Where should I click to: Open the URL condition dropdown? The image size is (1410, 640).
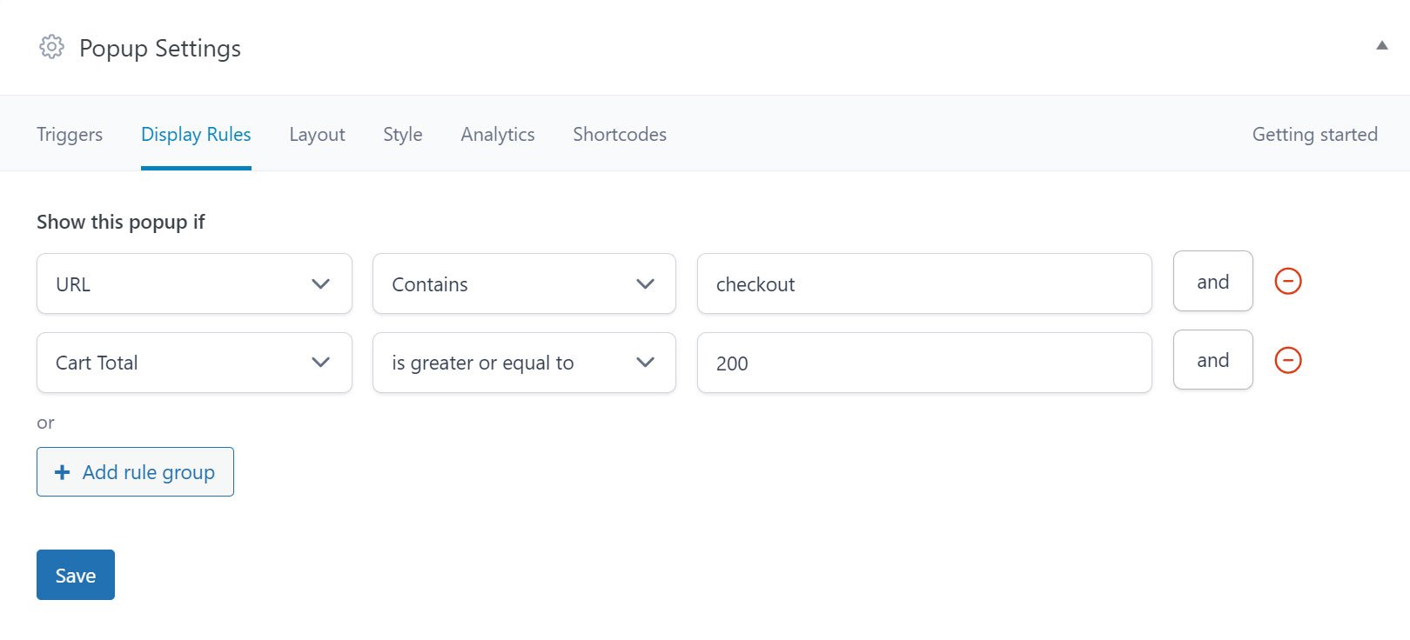point(194,283)
